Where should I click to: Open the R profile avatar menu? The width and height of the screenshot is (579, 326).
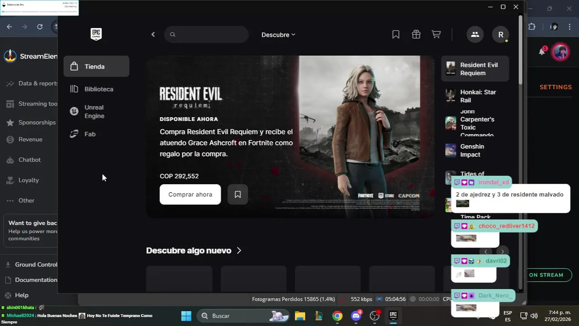(501, 34)
